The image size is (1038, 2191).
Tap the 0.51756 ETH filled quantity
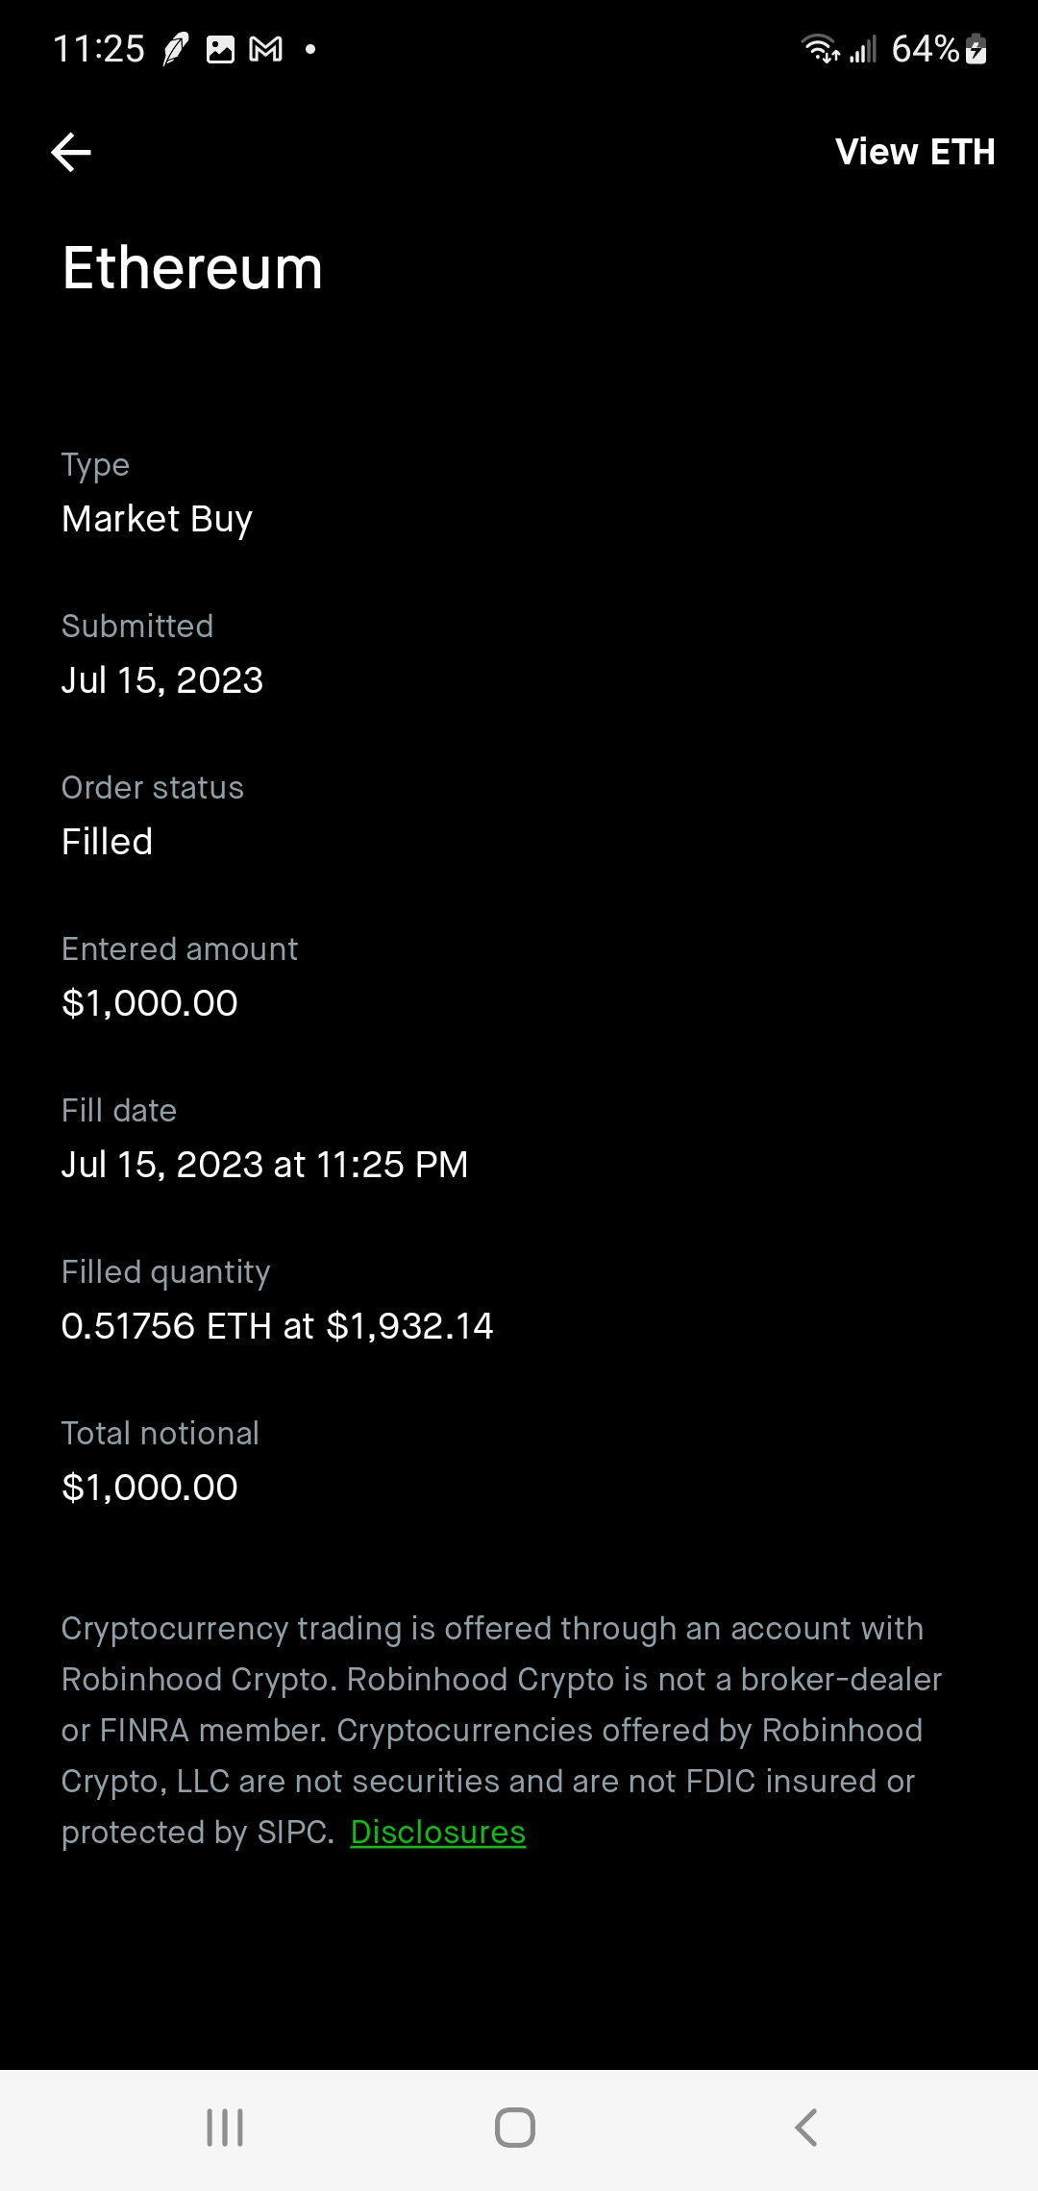pos(277,1326)
